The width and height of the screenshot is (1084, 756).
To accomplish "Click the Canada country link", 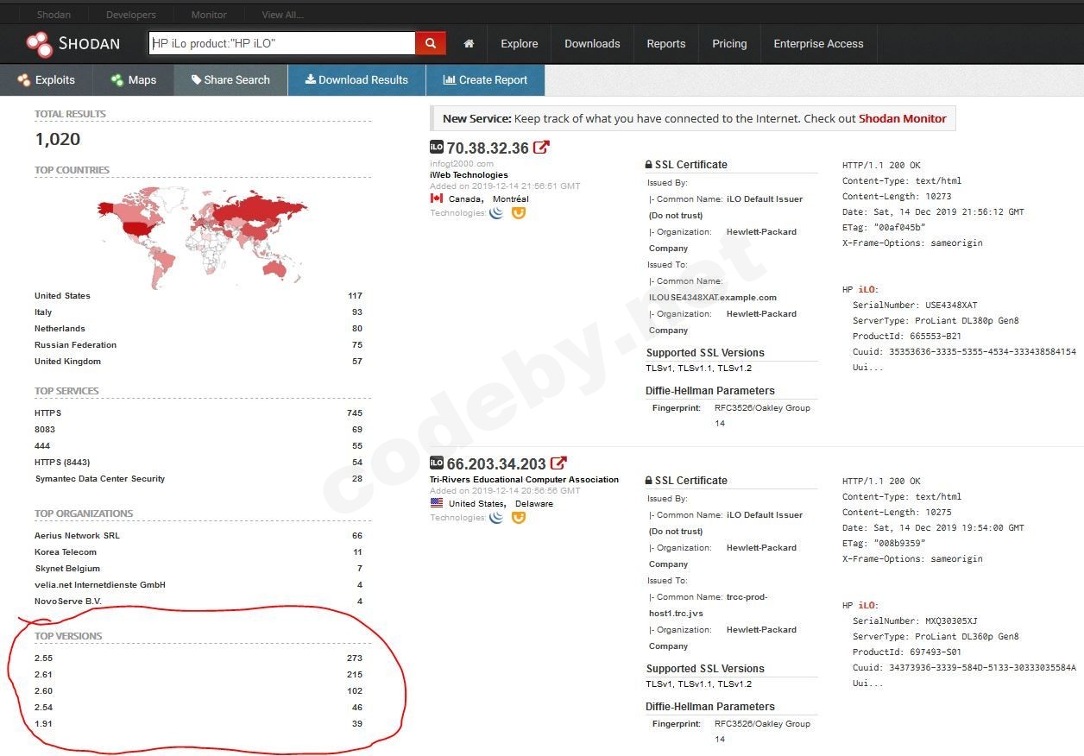I will [465, 199].
